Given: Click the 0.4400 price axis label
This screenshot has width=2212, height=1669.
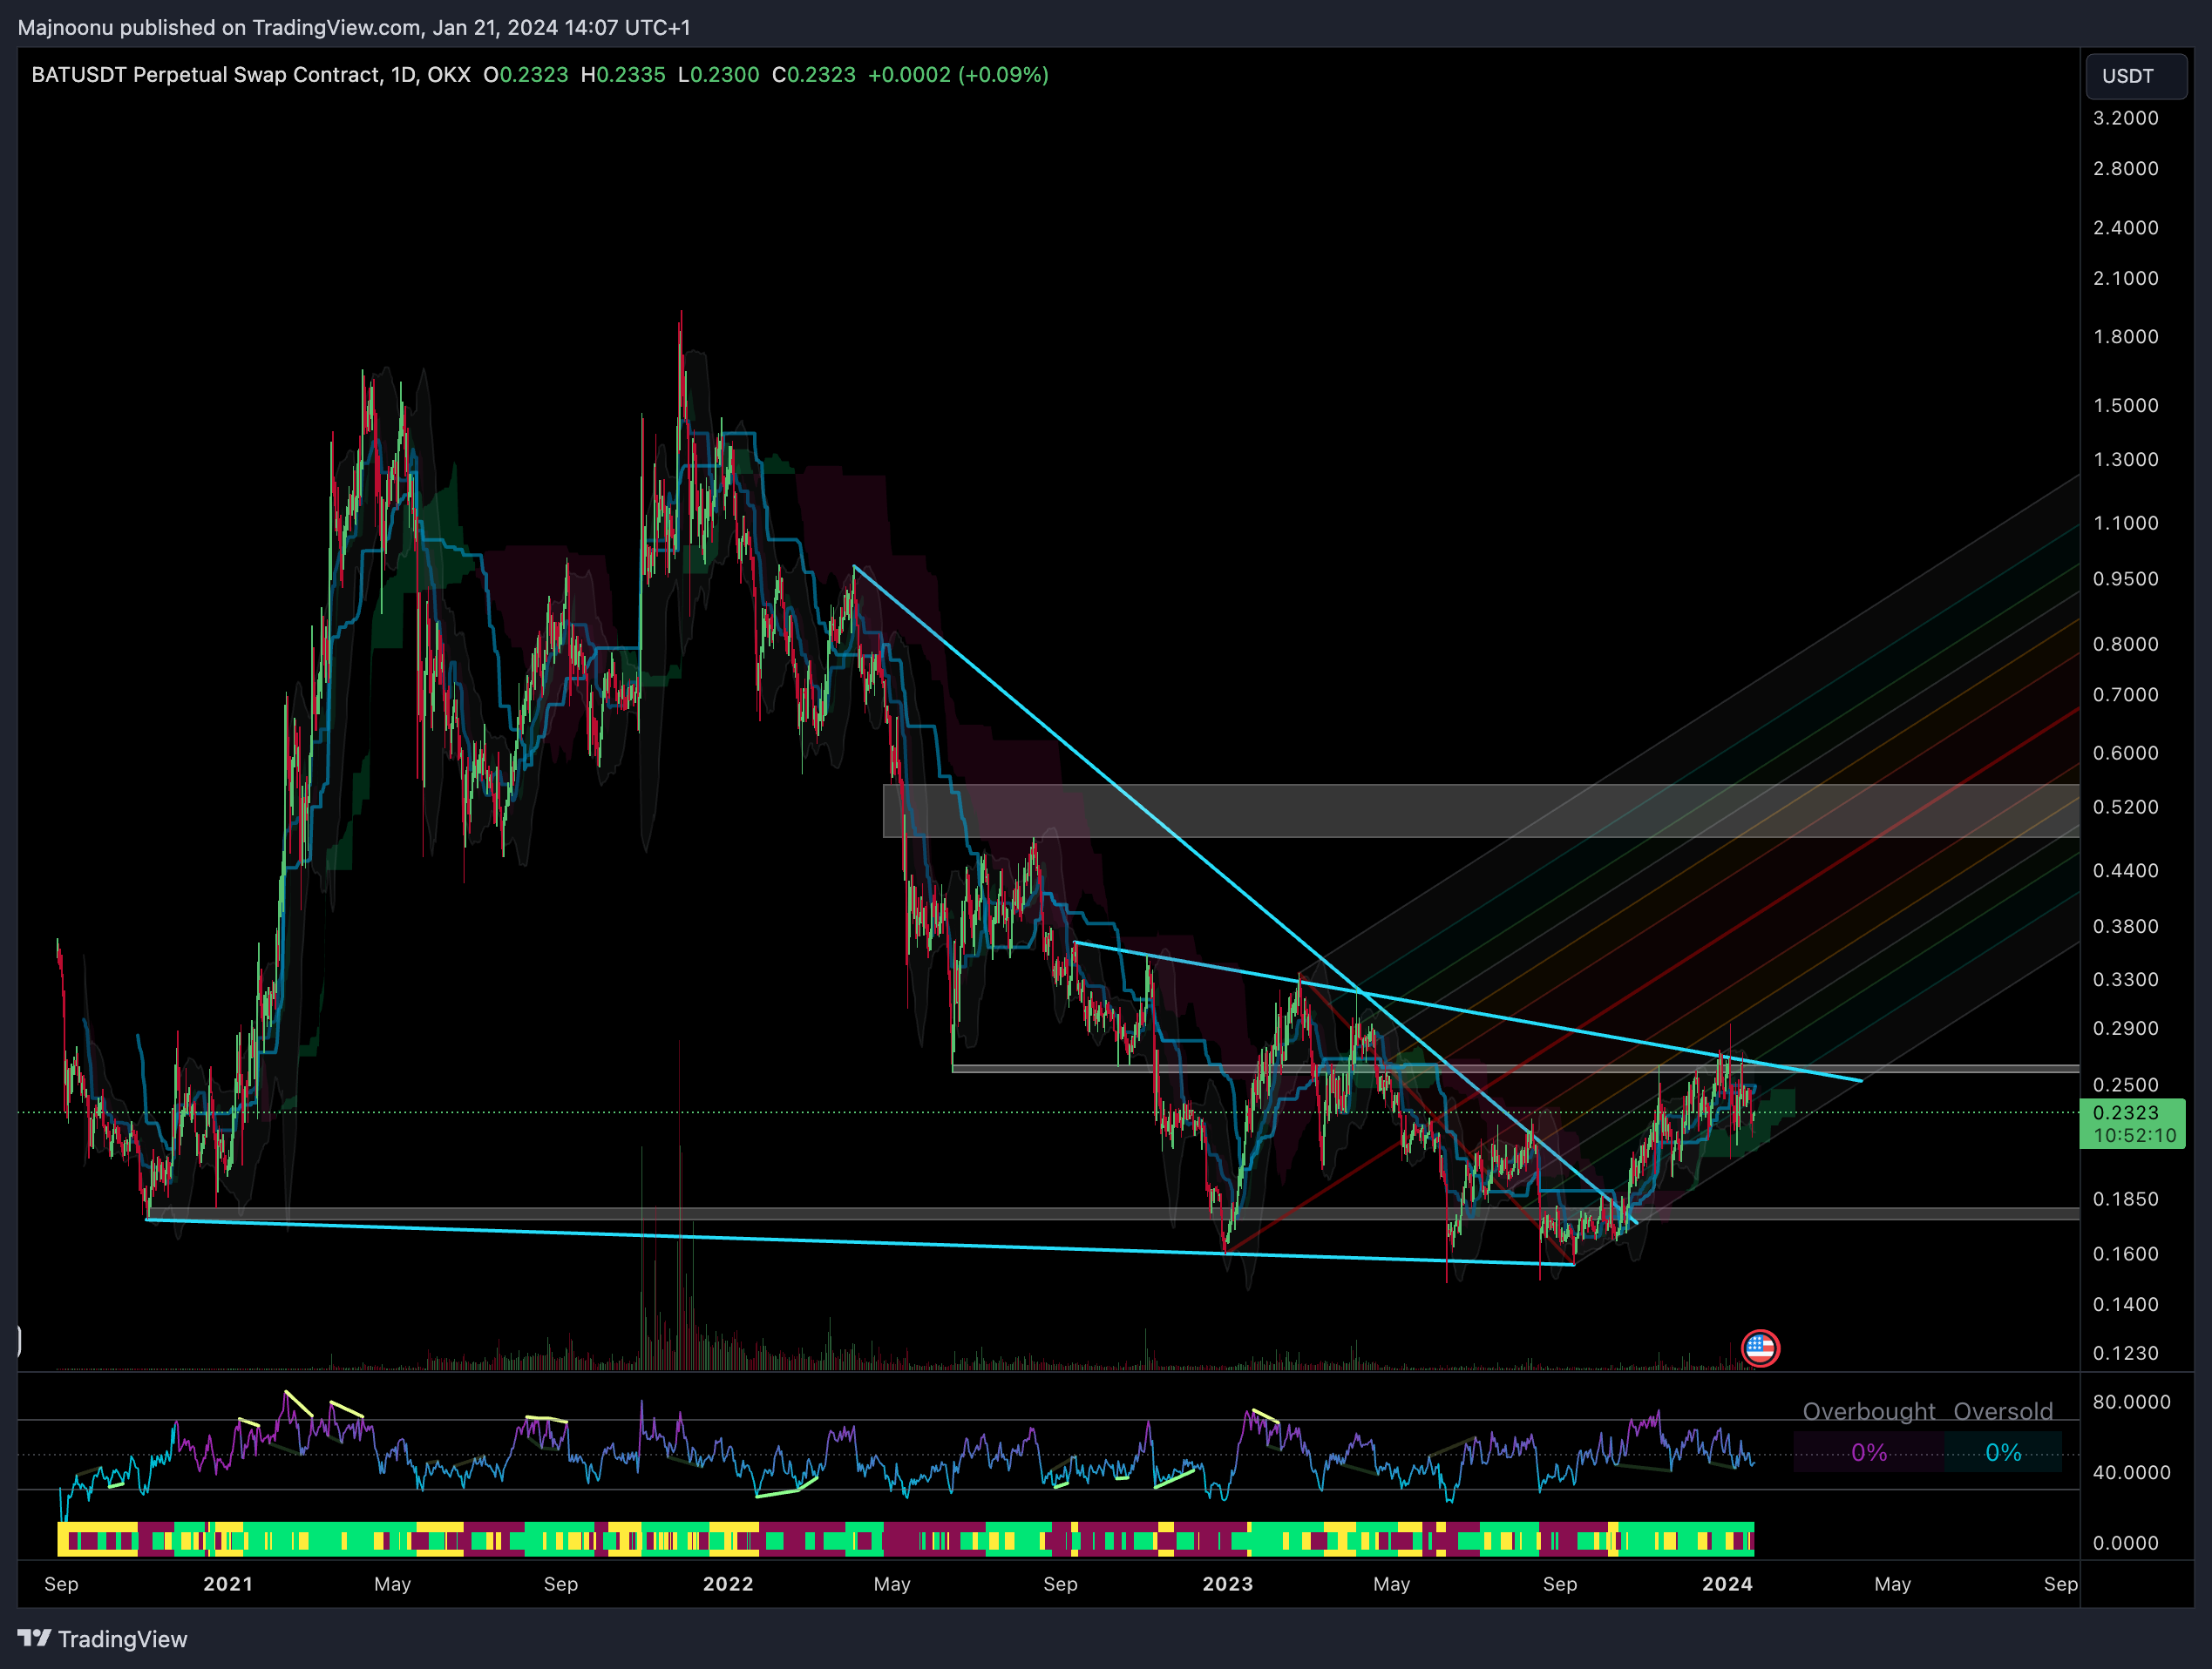Looking at the screenshot, I should pyautogui.click(x=2126, y=871).
